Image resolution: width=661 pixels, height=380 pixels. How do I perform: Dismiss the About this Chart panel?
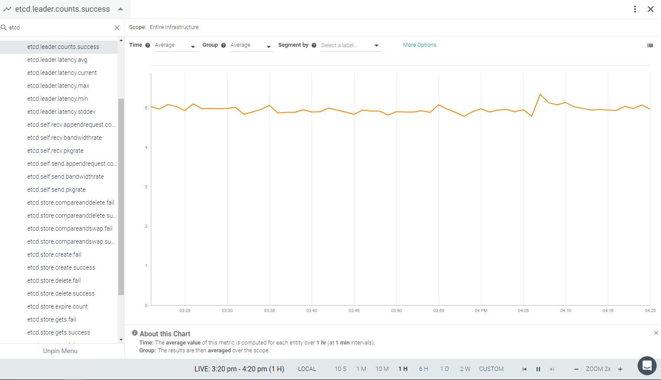pyautogui.click(x=656, y=333)
